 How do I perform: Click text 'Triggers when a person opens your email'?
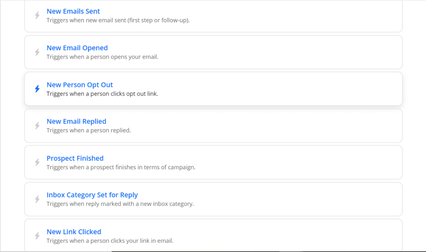click(102, 57)
